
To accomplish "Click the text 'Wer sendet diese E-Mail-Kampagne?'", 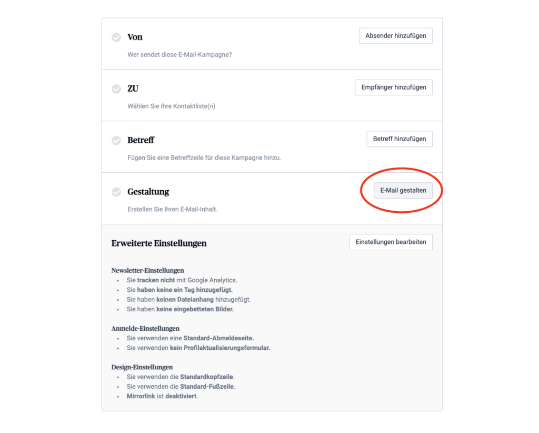I will [179, 54].
